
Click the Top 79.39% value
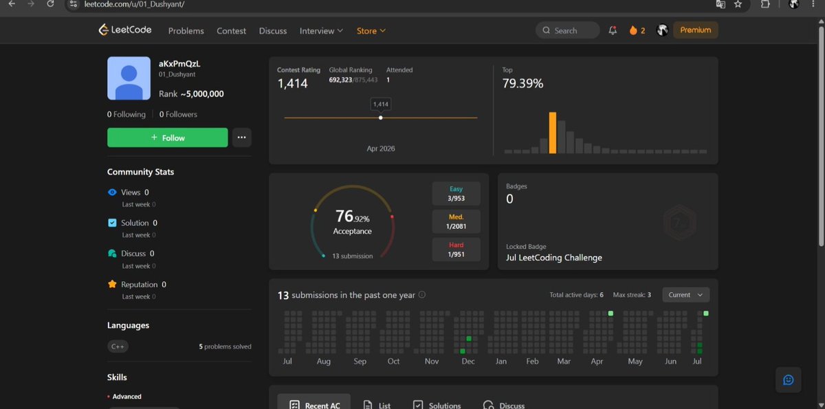click(522, 83)
